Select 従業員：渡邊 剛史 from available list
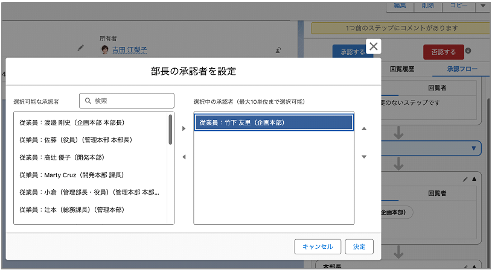492x270 pixels. click(x=91, y=122)
